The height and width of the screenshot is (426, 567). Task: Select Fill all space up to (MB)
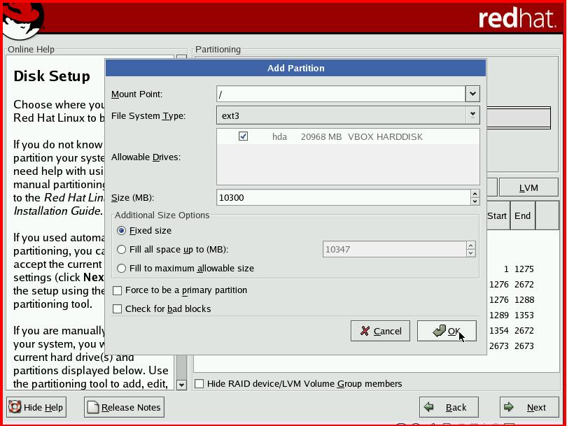(122, 249)
